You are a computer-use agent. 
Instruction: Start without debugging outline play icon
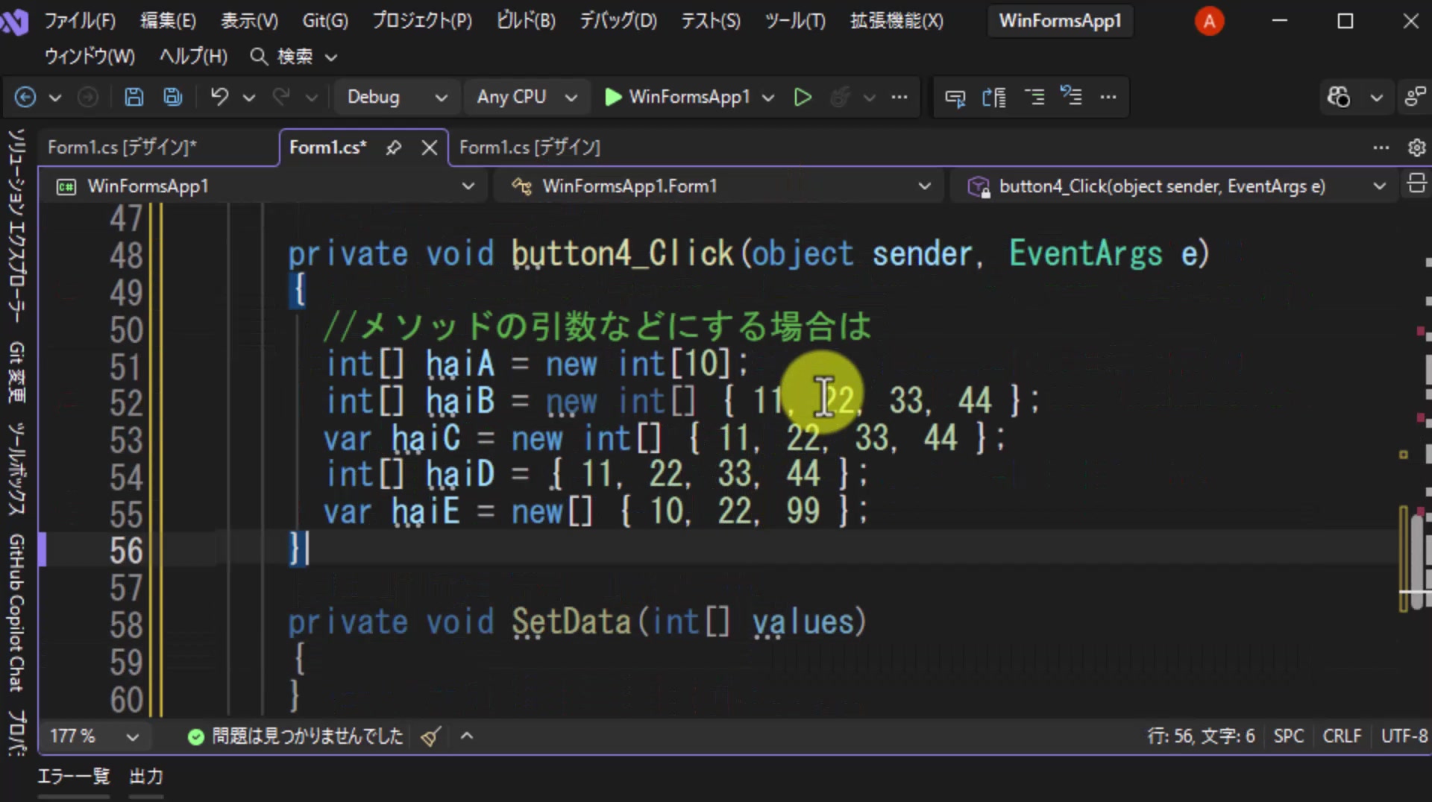coord(803,97)
